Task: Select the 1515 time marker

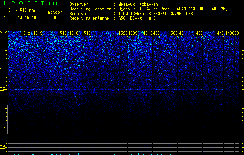Action: [x=62, y=33]
